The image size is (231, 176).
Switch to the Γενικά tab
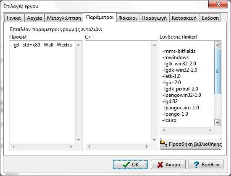(x=14, y=18)
